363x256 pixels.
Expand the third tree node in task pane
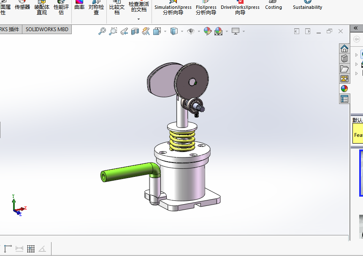tap(357, 73)
